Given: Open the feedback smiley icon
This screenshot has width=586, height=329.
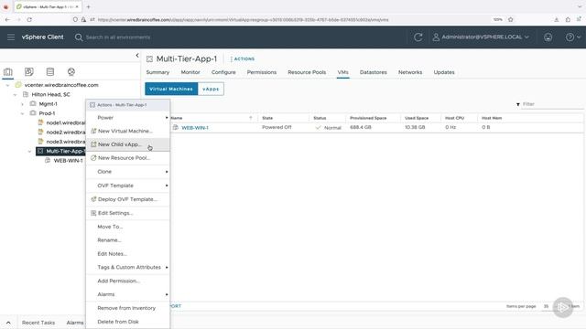Looking at the screenshot, I should (x=548, y=37).
